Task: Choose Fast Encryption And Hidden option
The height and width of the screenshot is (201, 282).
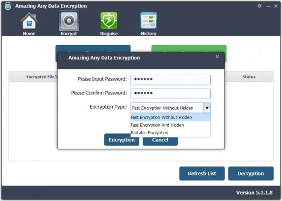Action: pyautogui.click(x=170, y=125)
